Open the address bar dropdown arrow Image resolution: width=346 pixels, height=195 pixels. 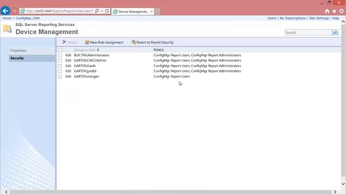(102, 11)
